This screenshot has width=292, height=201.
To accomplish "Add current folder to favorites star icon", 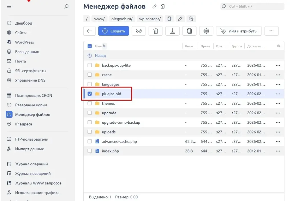I will [191, 19].
